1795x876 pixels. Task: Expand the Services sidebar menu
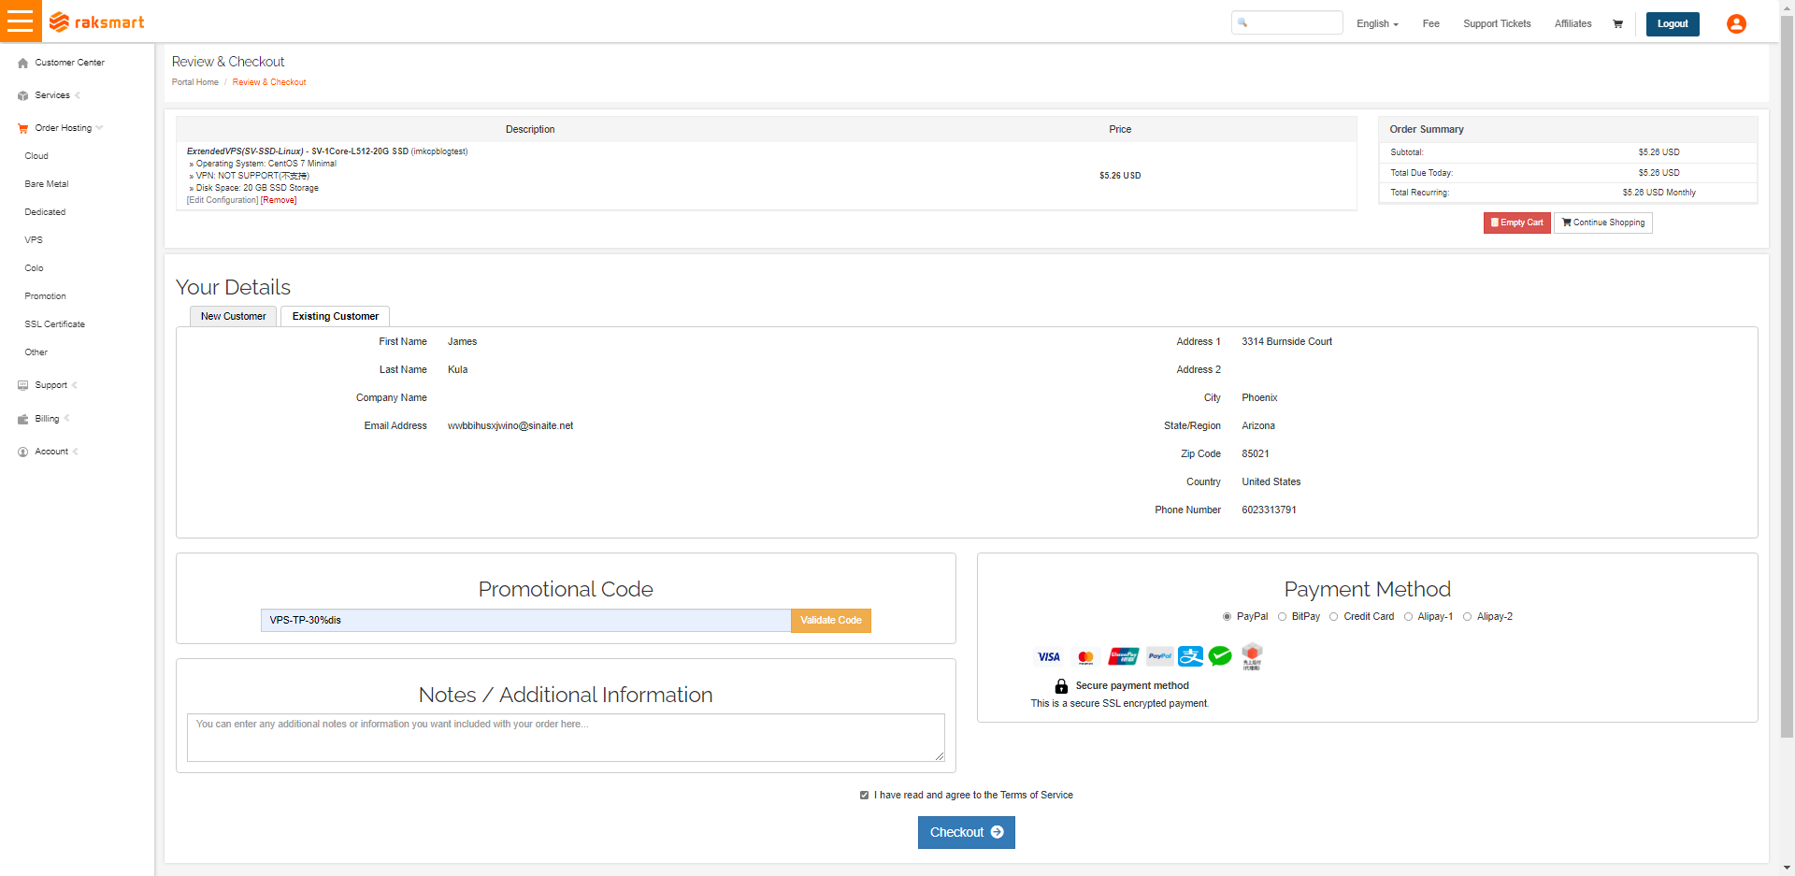point(52,95)
